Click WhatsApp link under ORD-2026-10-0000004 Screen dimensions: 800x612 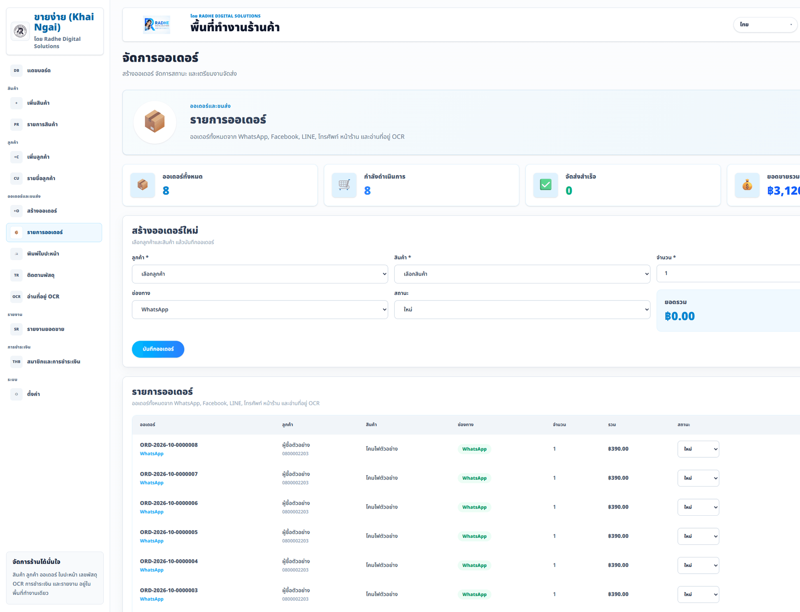(x=152, y=570)
